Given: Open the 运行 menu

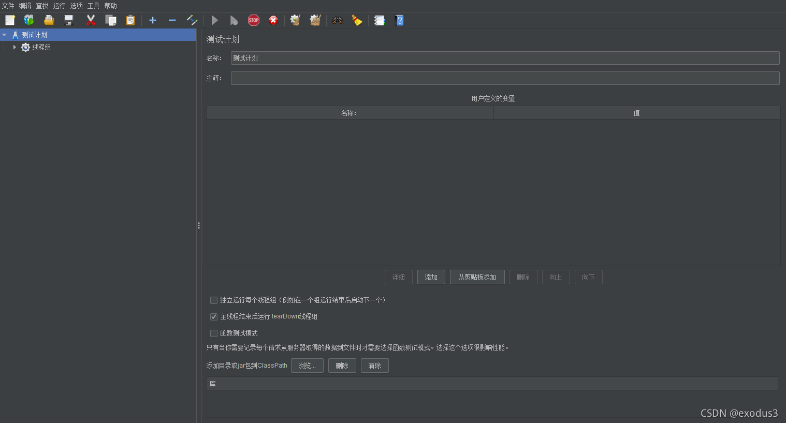Looking at the screenshot, I should [60, 6].
